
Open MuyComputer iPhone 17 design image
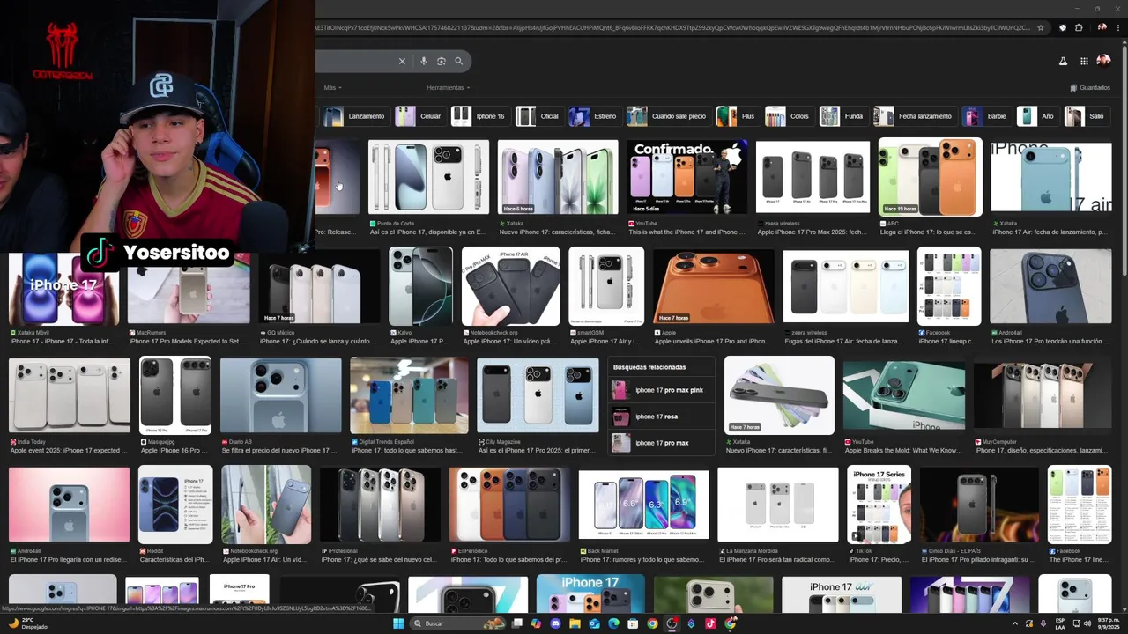point(1043,395)
